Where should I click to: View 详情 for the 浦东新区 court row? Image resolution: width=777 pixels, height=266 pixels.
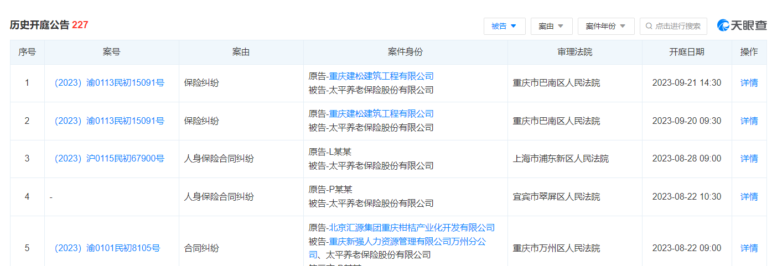749,159
